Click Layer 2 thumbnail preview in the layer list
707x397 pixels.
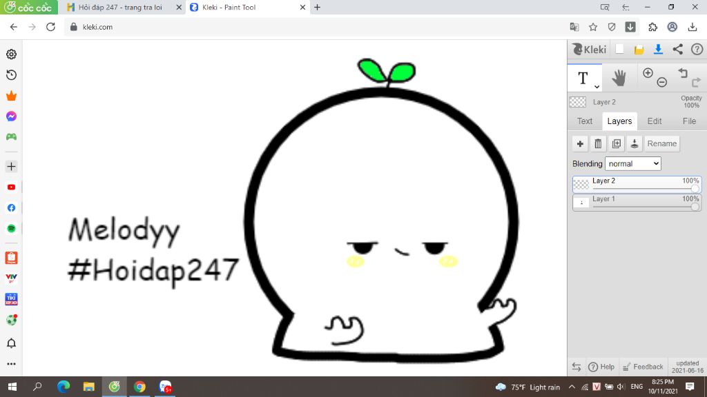tap(581, 184)
